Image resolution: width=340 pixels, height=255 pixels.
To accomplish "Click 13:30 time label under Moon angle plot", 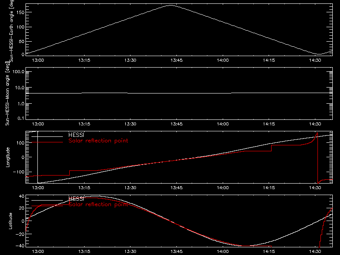I will (x=130, y=124).
